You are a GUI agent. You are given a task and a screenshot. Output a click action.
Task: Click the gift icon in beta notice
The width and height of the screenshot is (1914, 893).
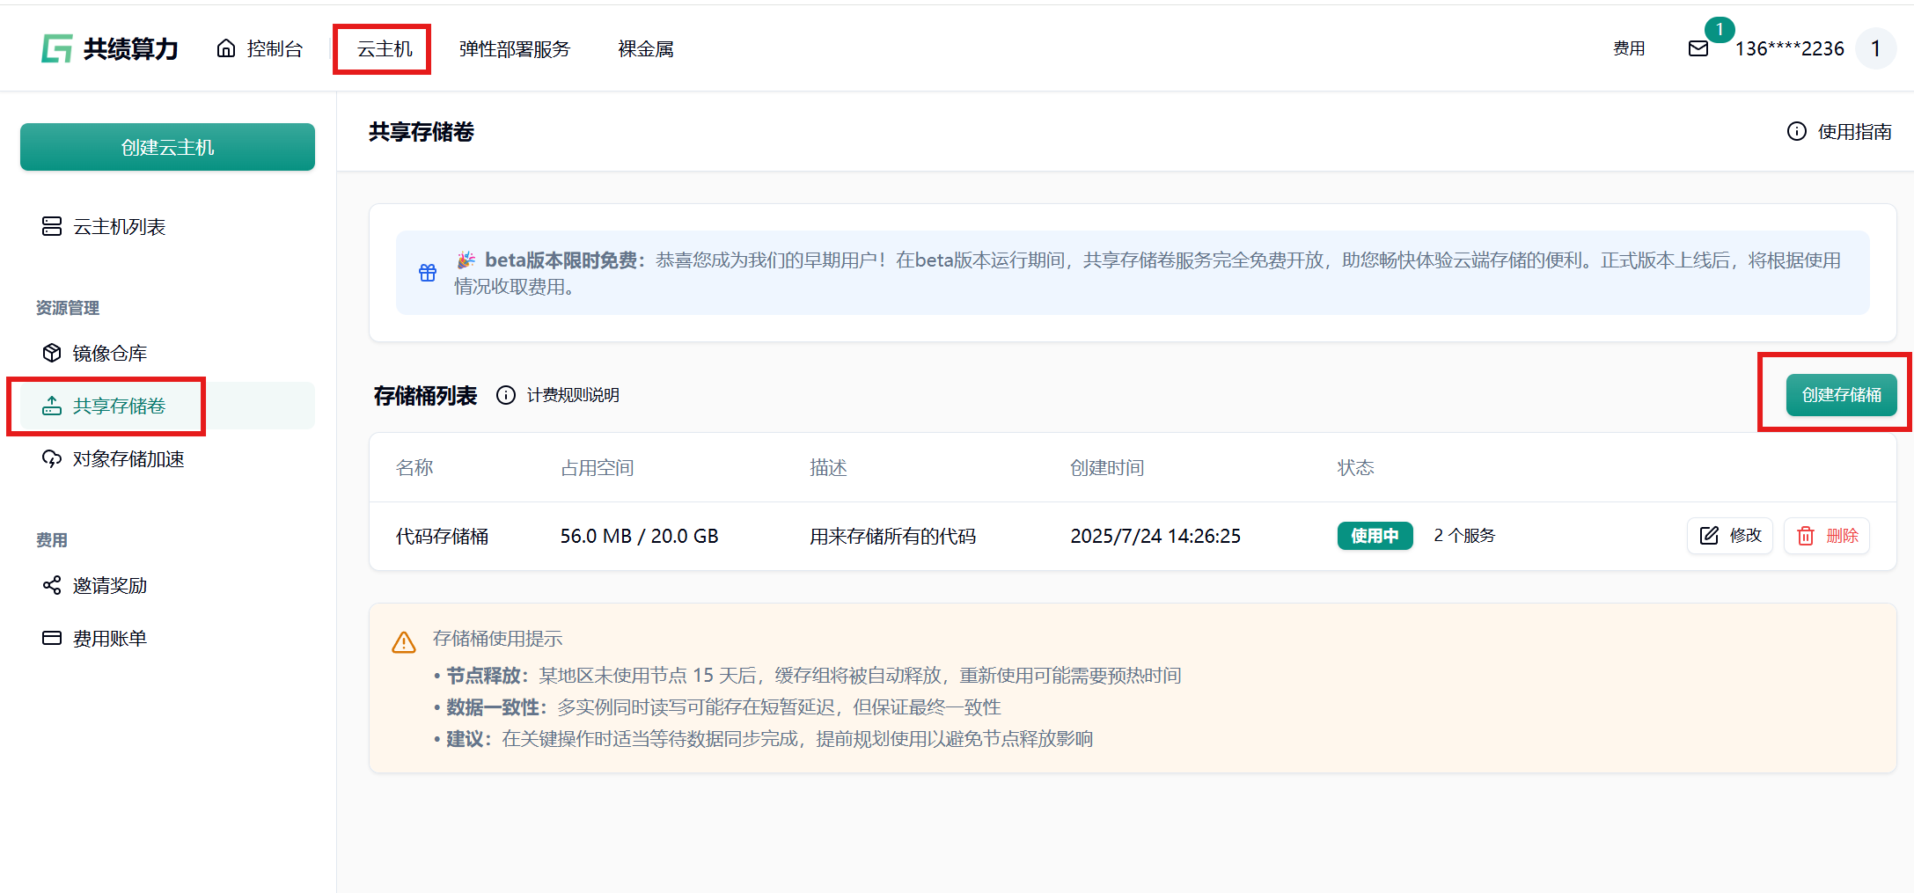(x=428, y=273)
